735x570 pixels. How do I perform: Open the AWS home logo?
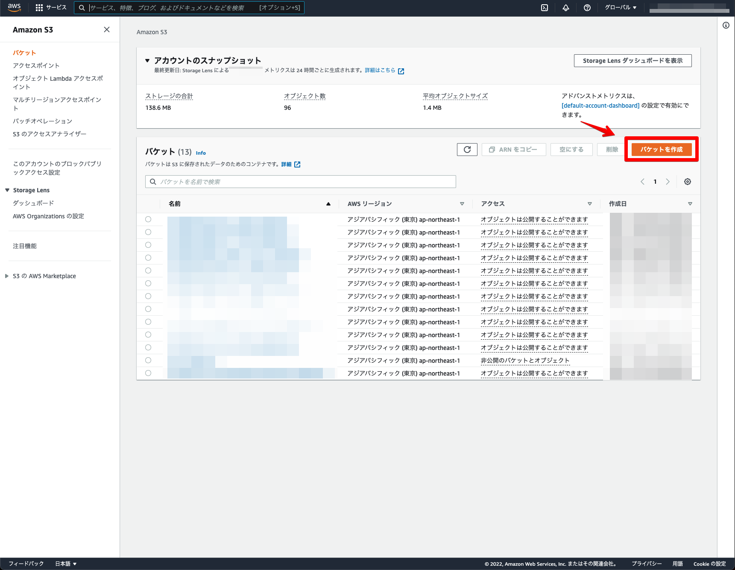(14, 7)
